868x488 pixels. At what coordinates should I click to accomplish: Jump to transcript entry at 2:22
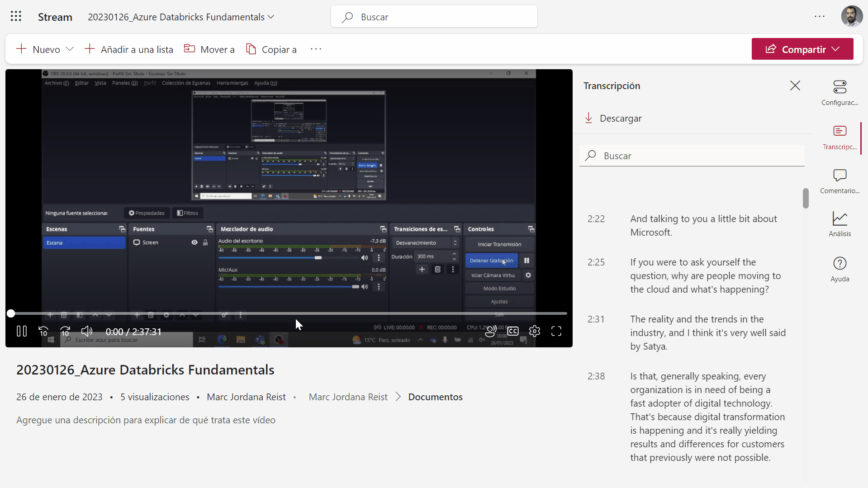691,225
